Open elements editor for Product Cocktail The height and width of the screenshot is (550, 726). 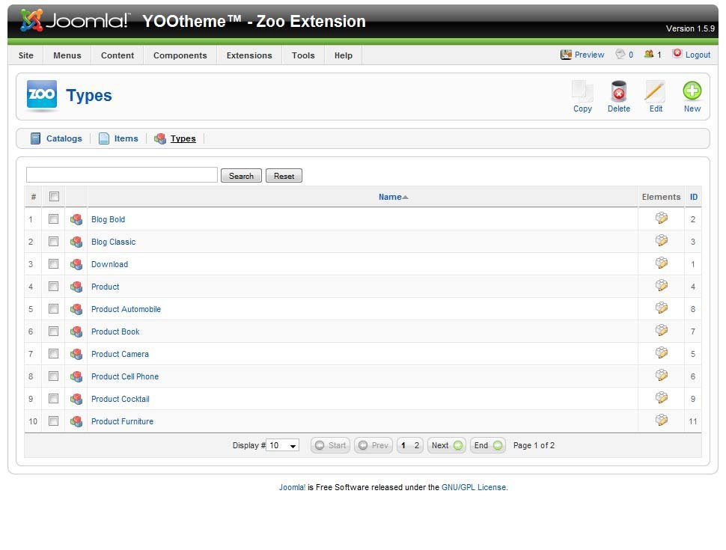[661, 397]
